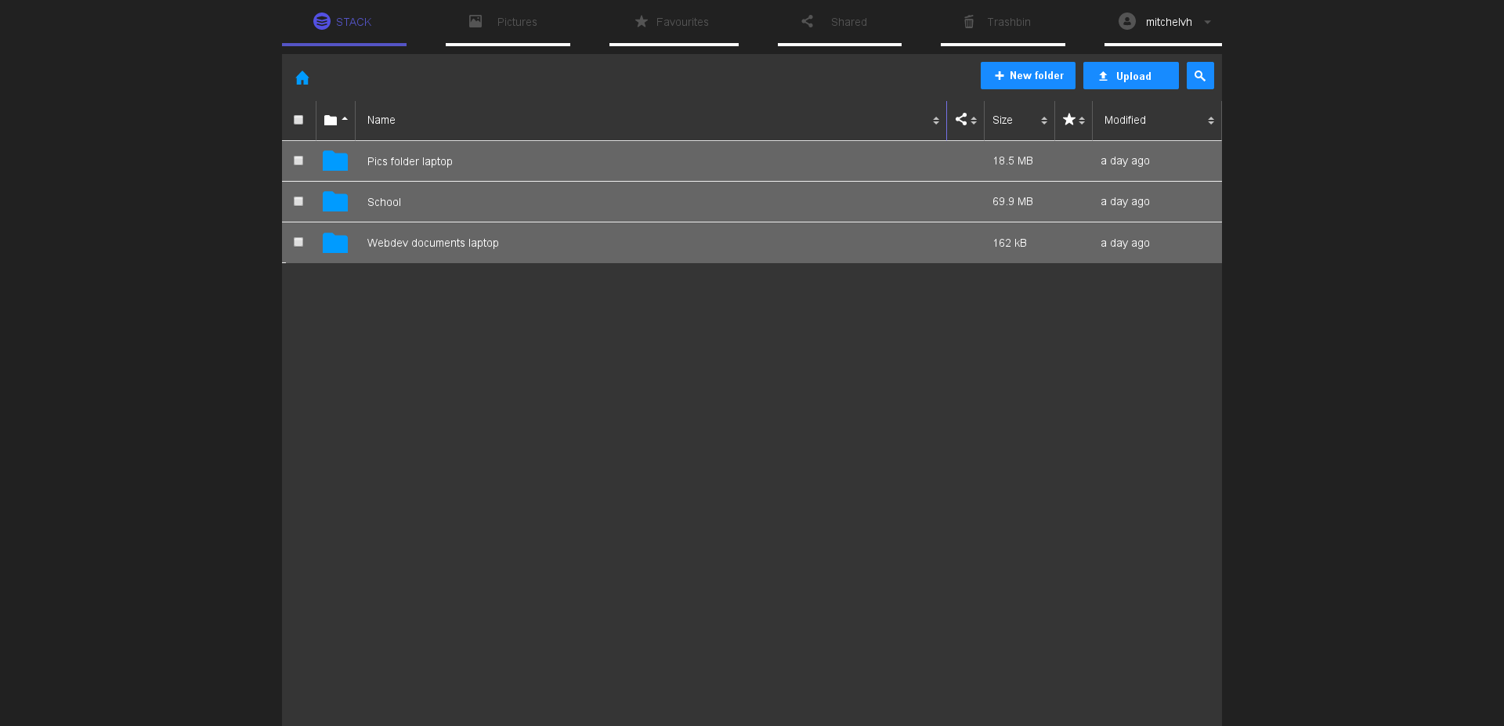Toggle Name column sort order

click(935, 120)
